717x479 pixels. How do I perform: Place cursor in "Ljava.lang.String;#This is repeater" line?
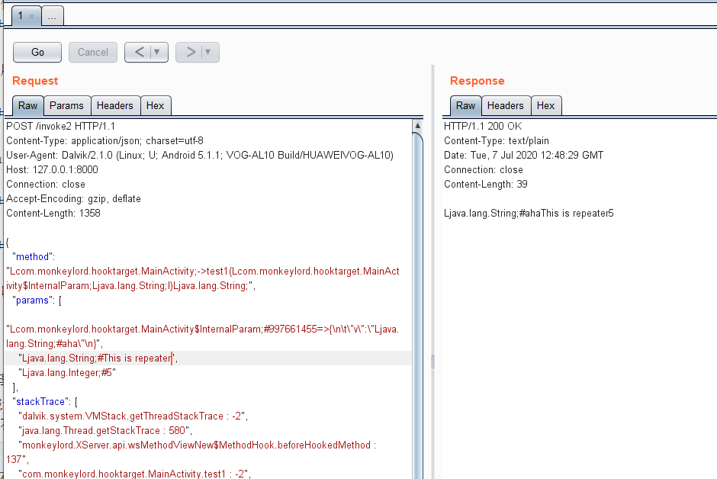click(x=98, y=358)
